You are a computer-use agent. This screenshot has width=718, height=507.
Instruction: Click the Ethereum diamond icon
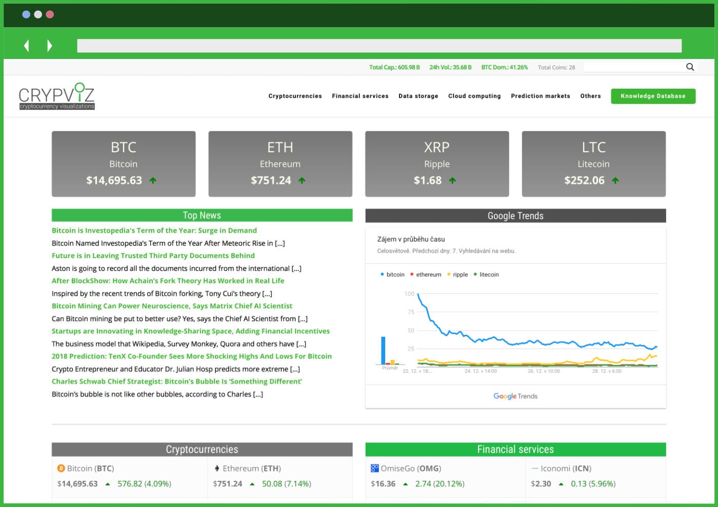(x=217, y=469)
